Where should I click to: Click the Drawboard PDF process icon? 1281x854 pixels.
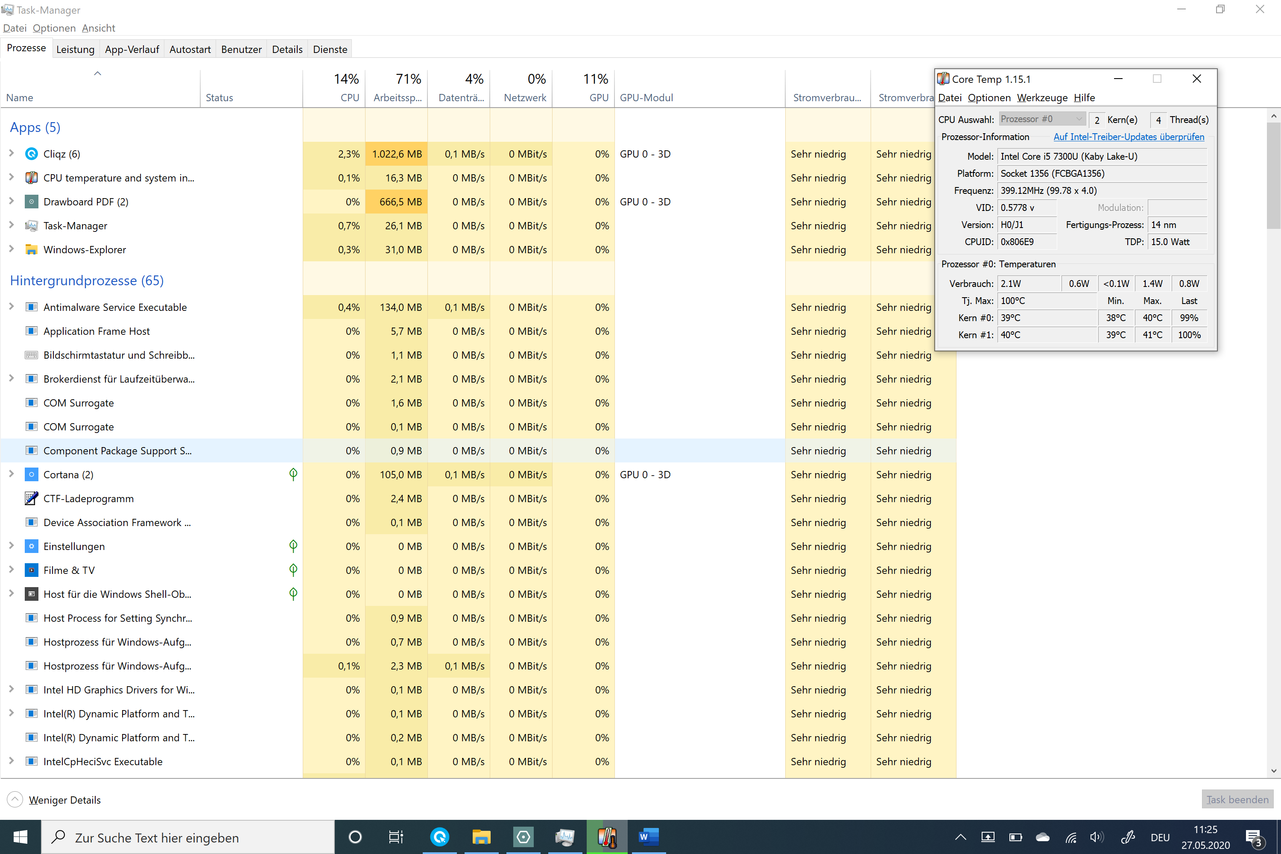tap(32, 202)
